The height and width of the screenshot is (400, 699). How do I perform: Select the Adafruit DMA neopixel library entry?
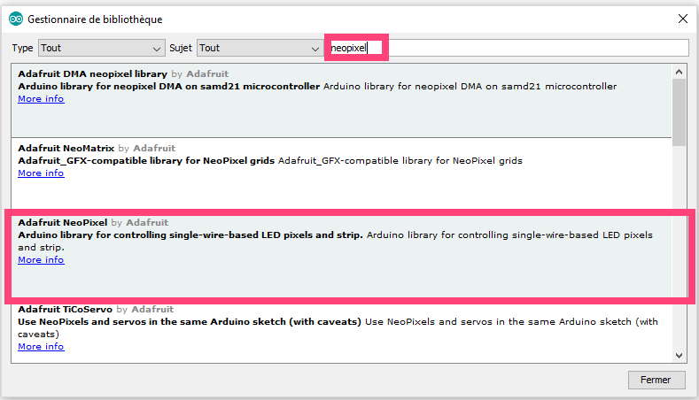pos(341,101)
